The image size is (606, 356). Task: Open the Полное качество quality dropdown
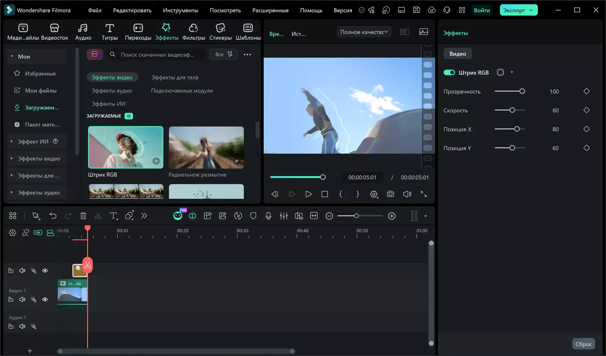(x=364, y=32)
